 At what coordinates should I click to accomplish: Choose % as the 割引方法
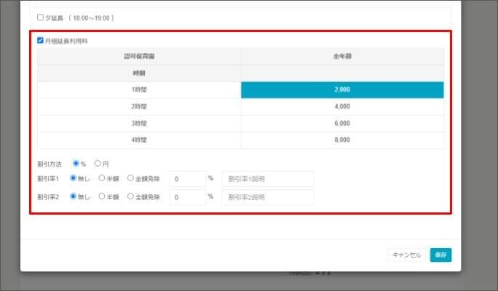point(76,164)
